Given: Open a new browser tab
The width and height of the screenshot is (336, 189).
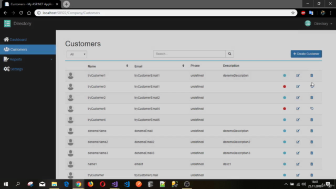Looking at the screenshot, I should [x=66, y=4].
